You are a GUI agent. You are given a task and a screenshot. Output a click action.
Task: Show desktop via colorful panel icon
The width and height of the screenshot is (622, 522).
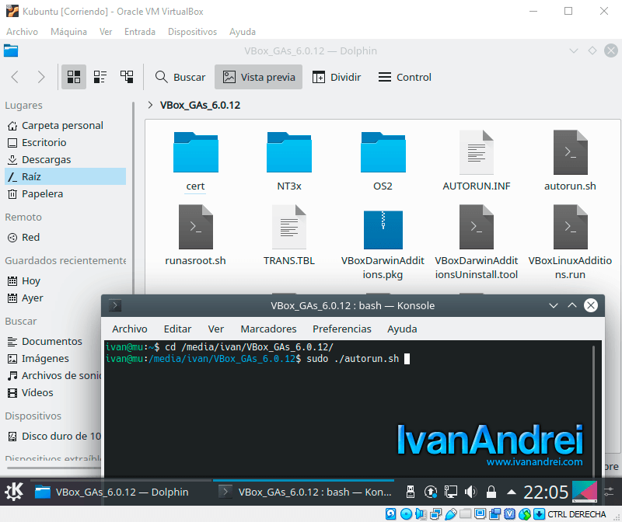[x=585, y=492]
